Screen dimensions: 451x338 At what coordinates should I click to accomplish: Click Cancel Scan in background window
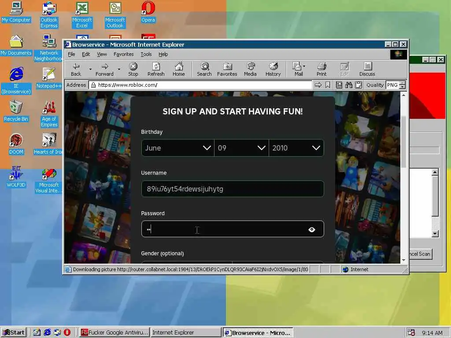coord(421,254)
